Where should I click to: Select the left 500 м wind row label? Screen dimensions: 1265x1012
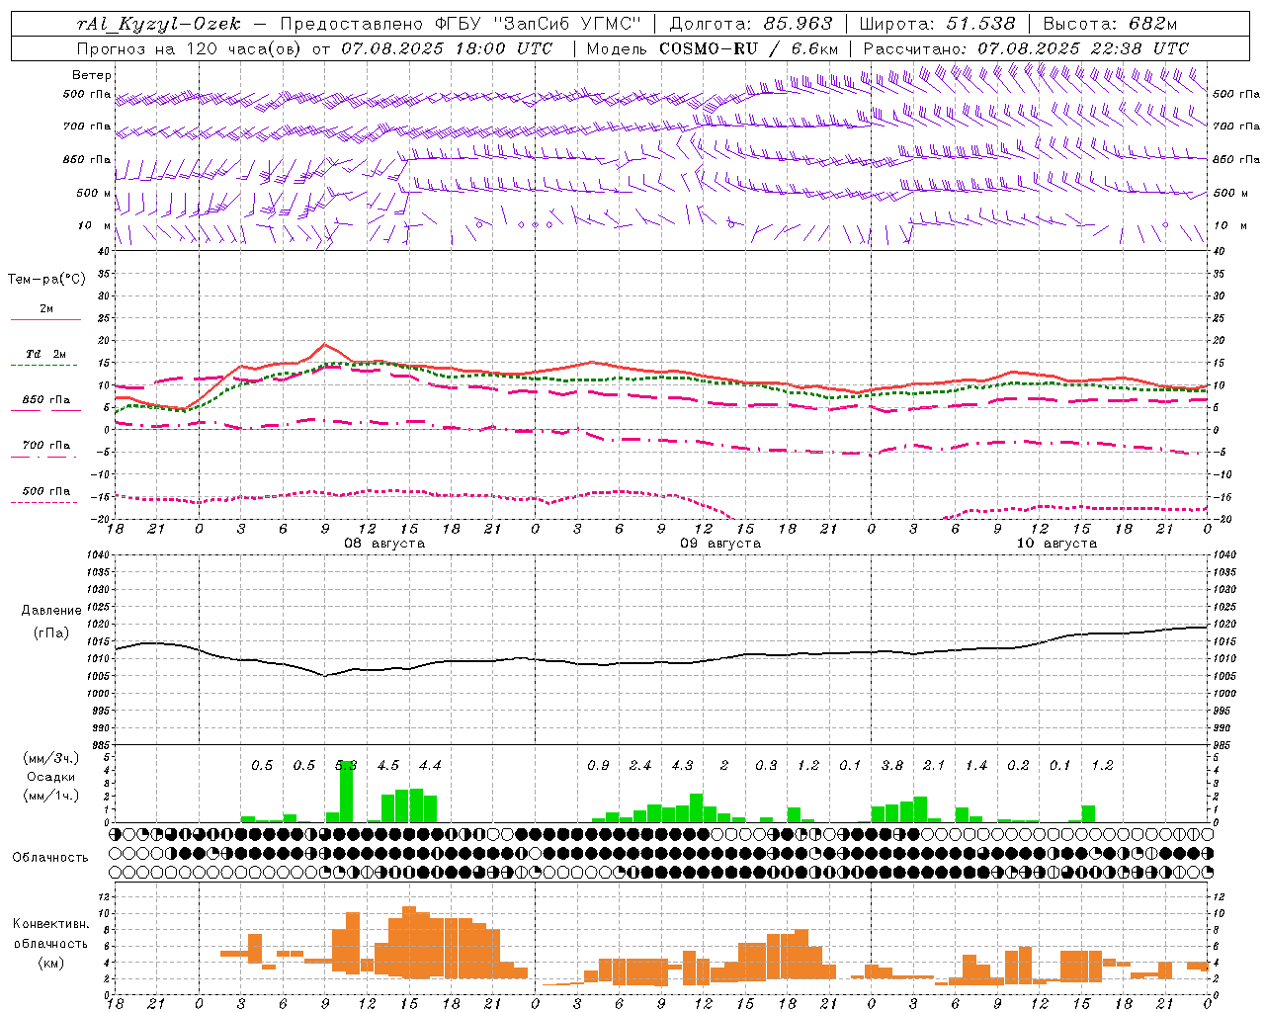(x=94, y=193)
